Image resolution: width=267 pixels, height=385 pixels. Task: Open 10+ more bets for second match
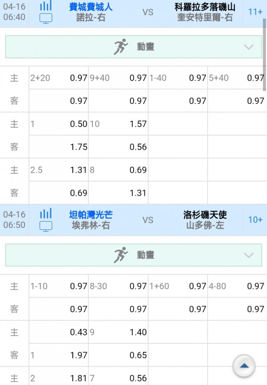[x=255, y=220]
